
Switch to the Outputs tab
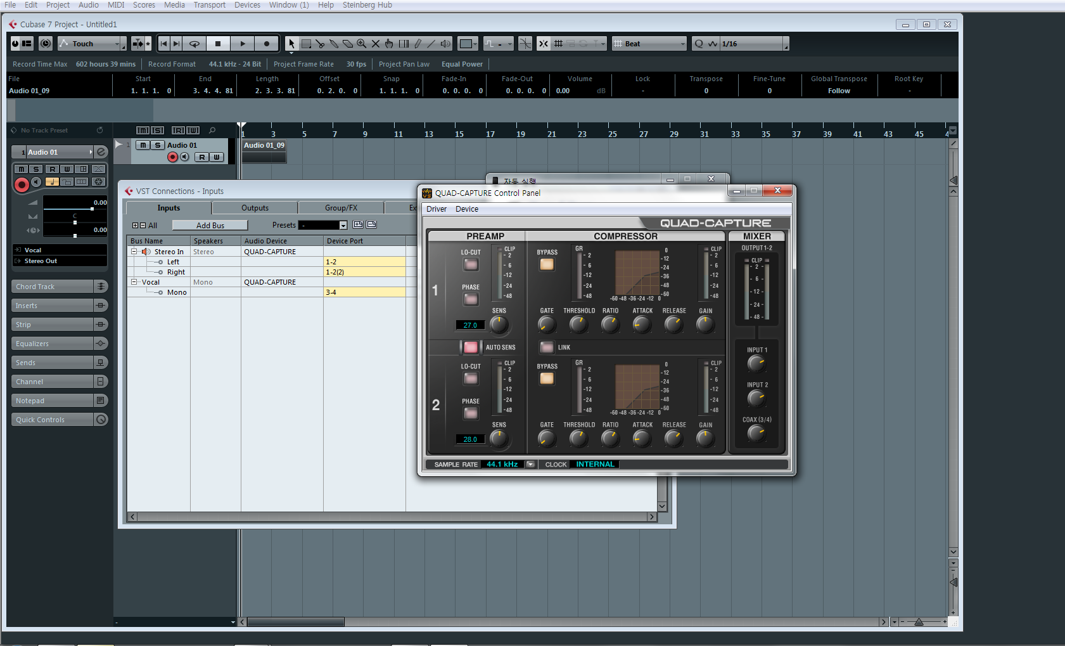(x=255, y=208)
